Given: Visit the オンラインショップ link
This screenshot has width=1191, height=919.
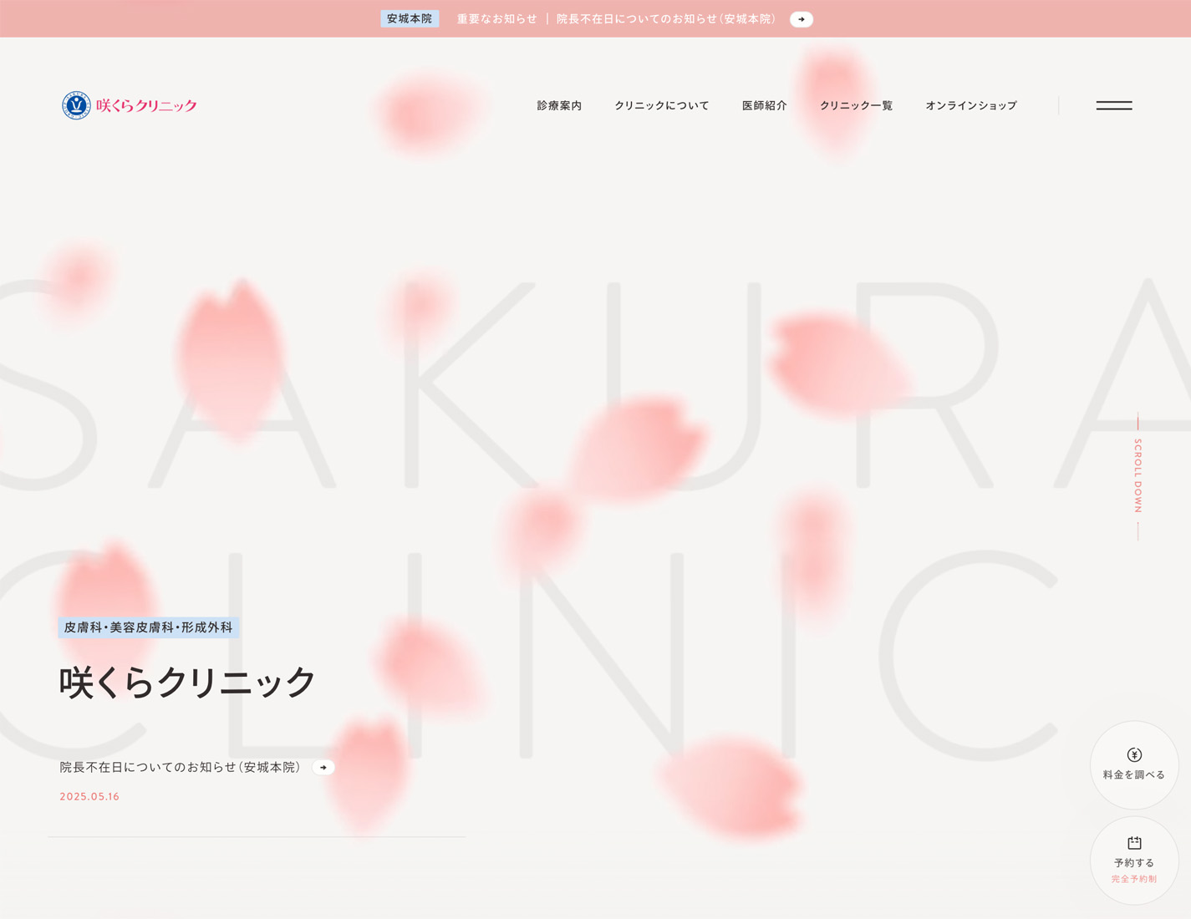Looking at the screenshot, I should coord(971,105).
